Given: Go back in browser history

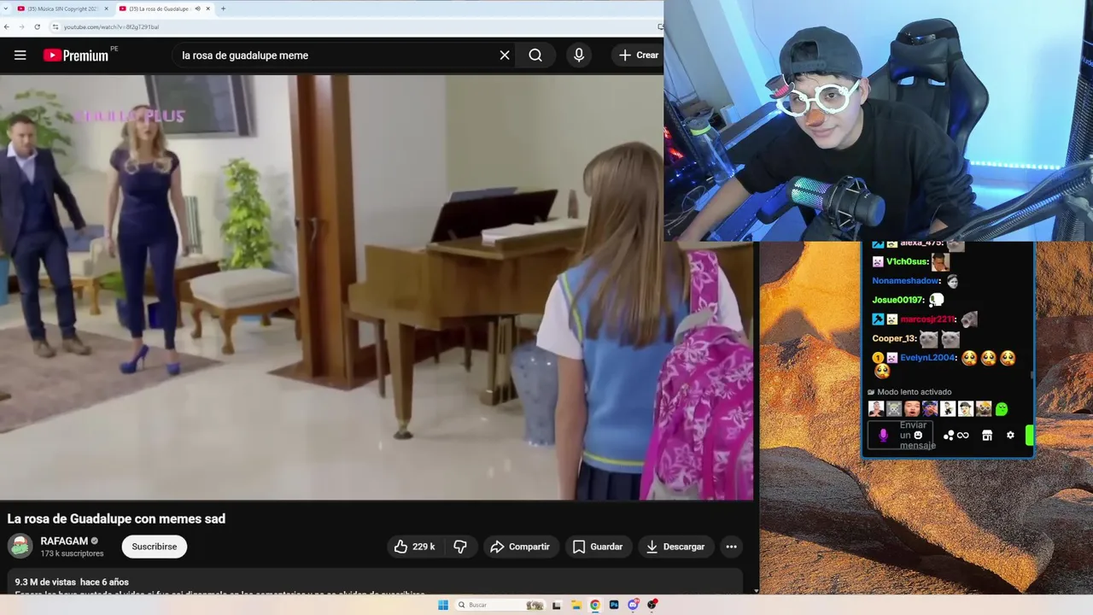Looking at the screenshot, I should click(7, 26).
